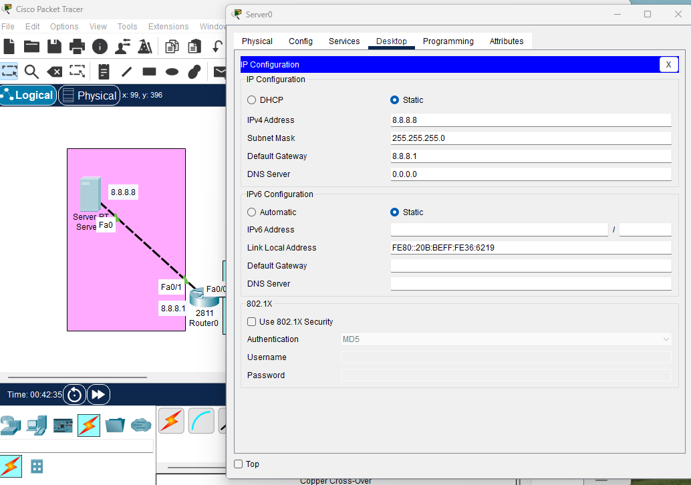Click the Copy icon in the toolbar
Viewport: 691px width, 485px height.
(x=172, y=46)
